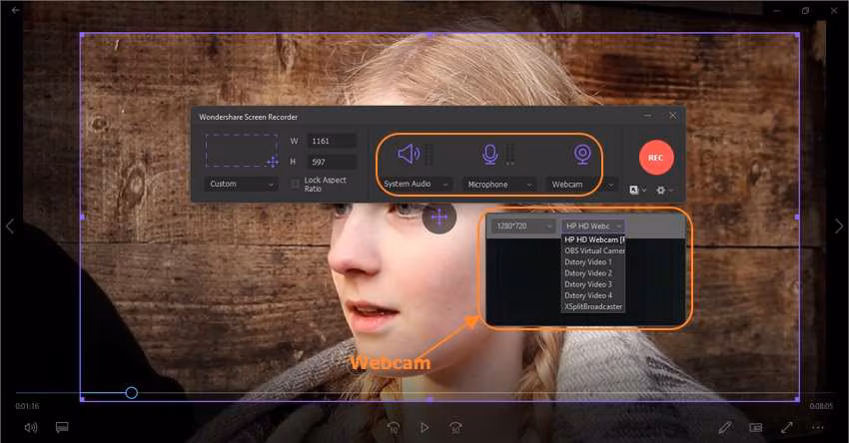Enter fullscreen with the diagonal arrows icon
849x443 pixels.
pos(787,427)
